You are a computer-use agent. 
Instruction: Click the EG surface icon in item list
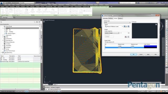click(1, 58)
